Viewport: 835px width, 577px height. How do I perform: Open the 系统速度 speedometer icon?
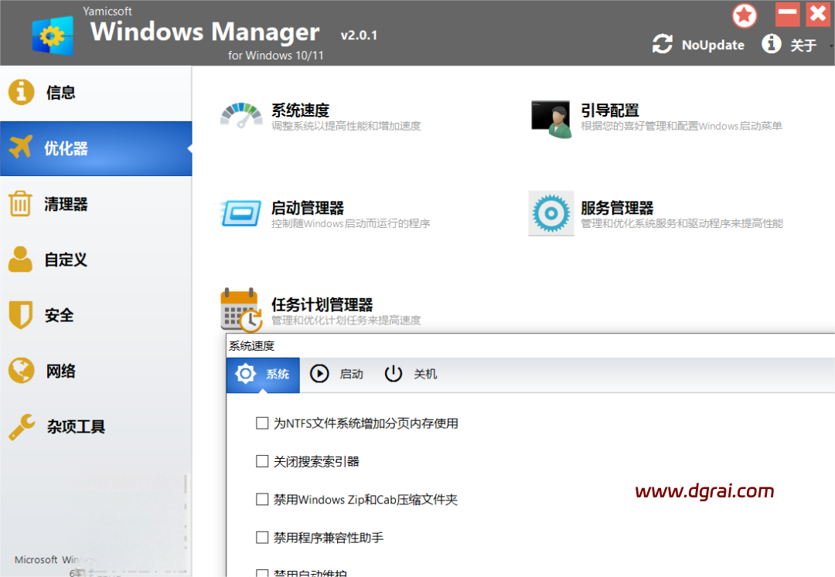coord(241,116)
